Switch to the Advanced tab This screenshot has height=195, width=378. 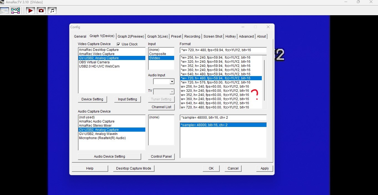246,36
